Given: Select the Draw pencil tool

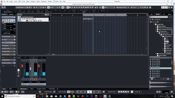Looking at the screenshot, I should point(72,7).
